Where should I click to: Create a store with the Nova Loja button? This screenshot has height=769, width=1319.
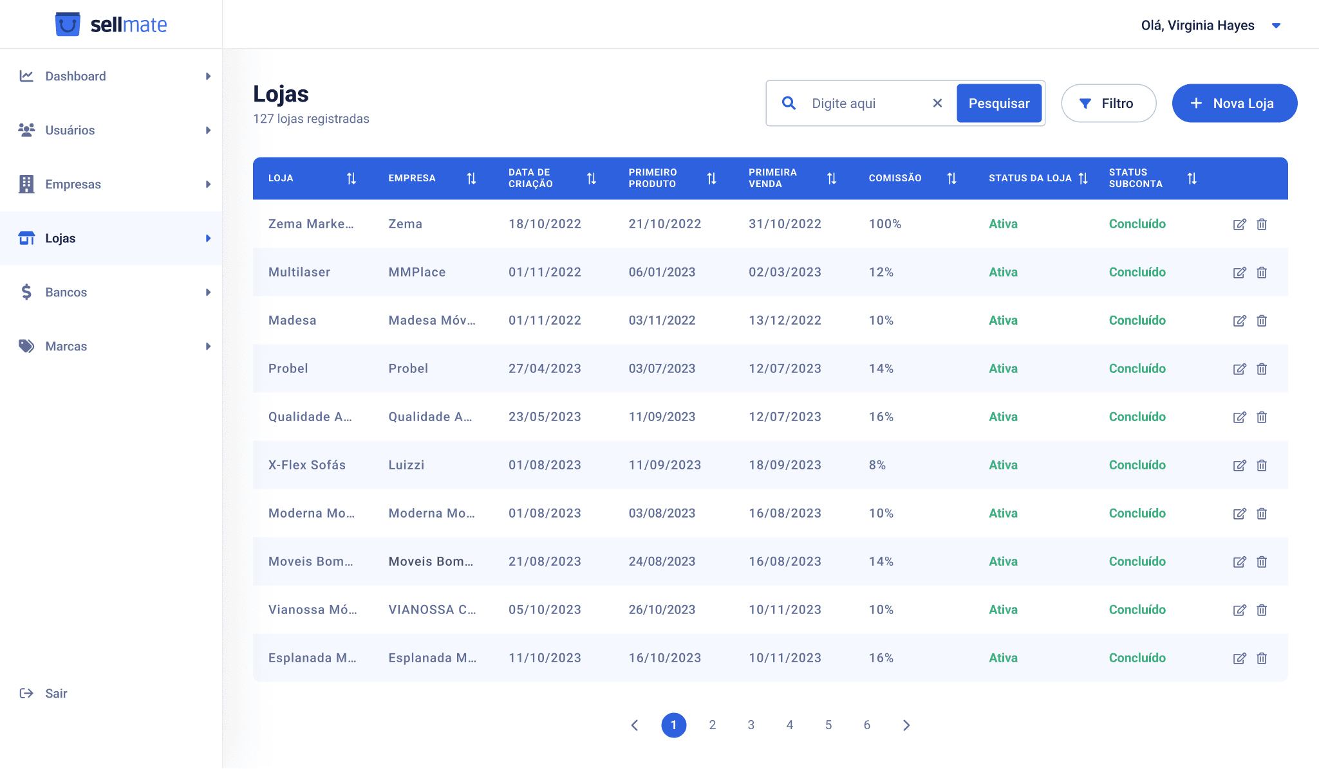tap(1234, 104)
